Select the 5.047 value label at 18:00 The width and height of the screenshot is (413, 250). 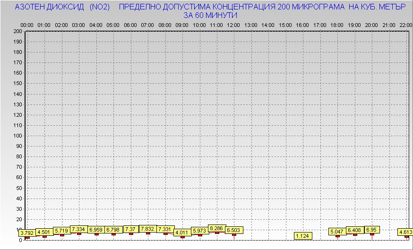point(337,232)
